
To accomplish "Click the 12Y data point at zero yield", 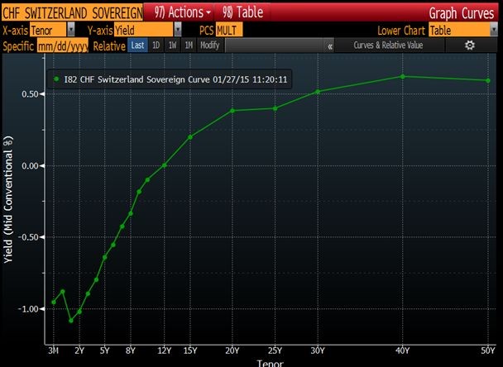I will [x=165, y=165].
